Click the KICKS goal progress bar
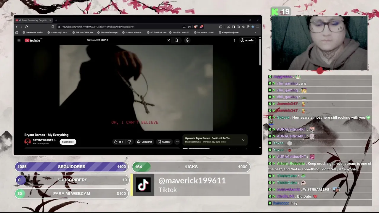379x213 pixels. pos(191,167)
